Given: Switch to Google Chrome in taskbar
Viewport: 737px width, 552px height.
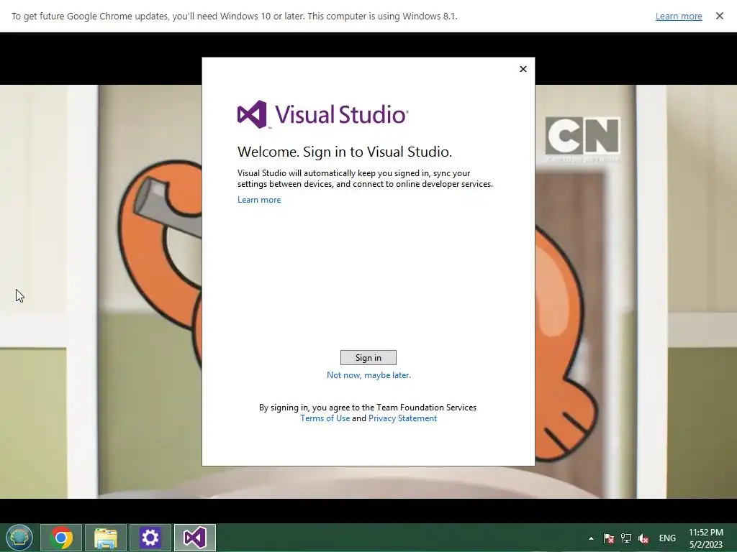Looking at the screenshot, I should click(x=61, y=538).
